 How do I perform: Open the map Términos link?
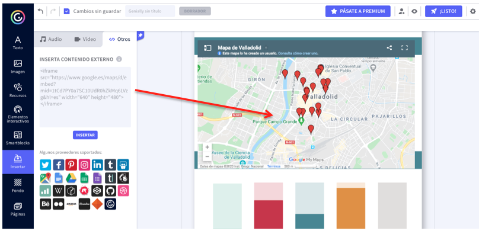274,166
